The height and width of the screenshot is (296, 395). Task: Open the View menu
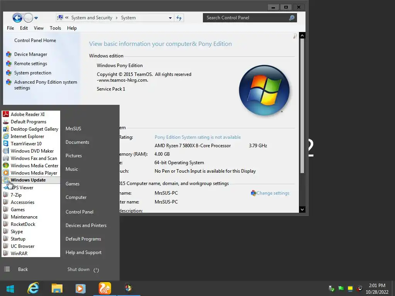(x=39, y=28)
